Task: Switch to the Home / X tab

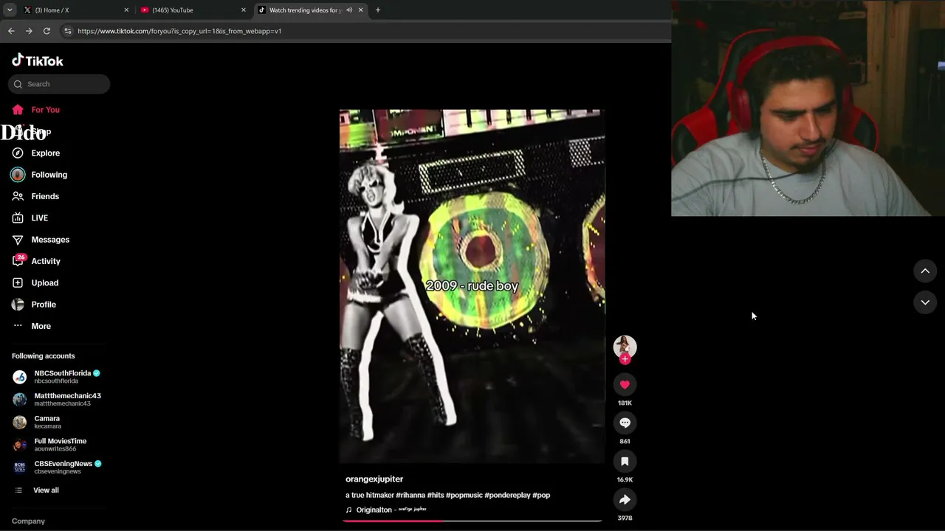Action: pos(74,10)
